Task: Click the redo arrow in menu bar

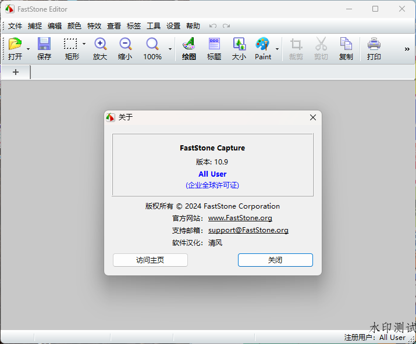Action: coord(226,26)
